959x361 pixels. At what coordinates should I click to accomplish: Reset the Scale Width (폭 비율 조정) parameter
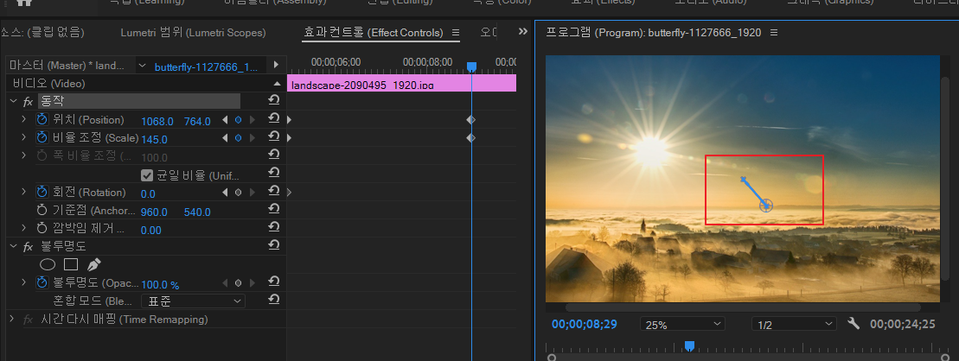pyautogui.click(x=274, y=155)
